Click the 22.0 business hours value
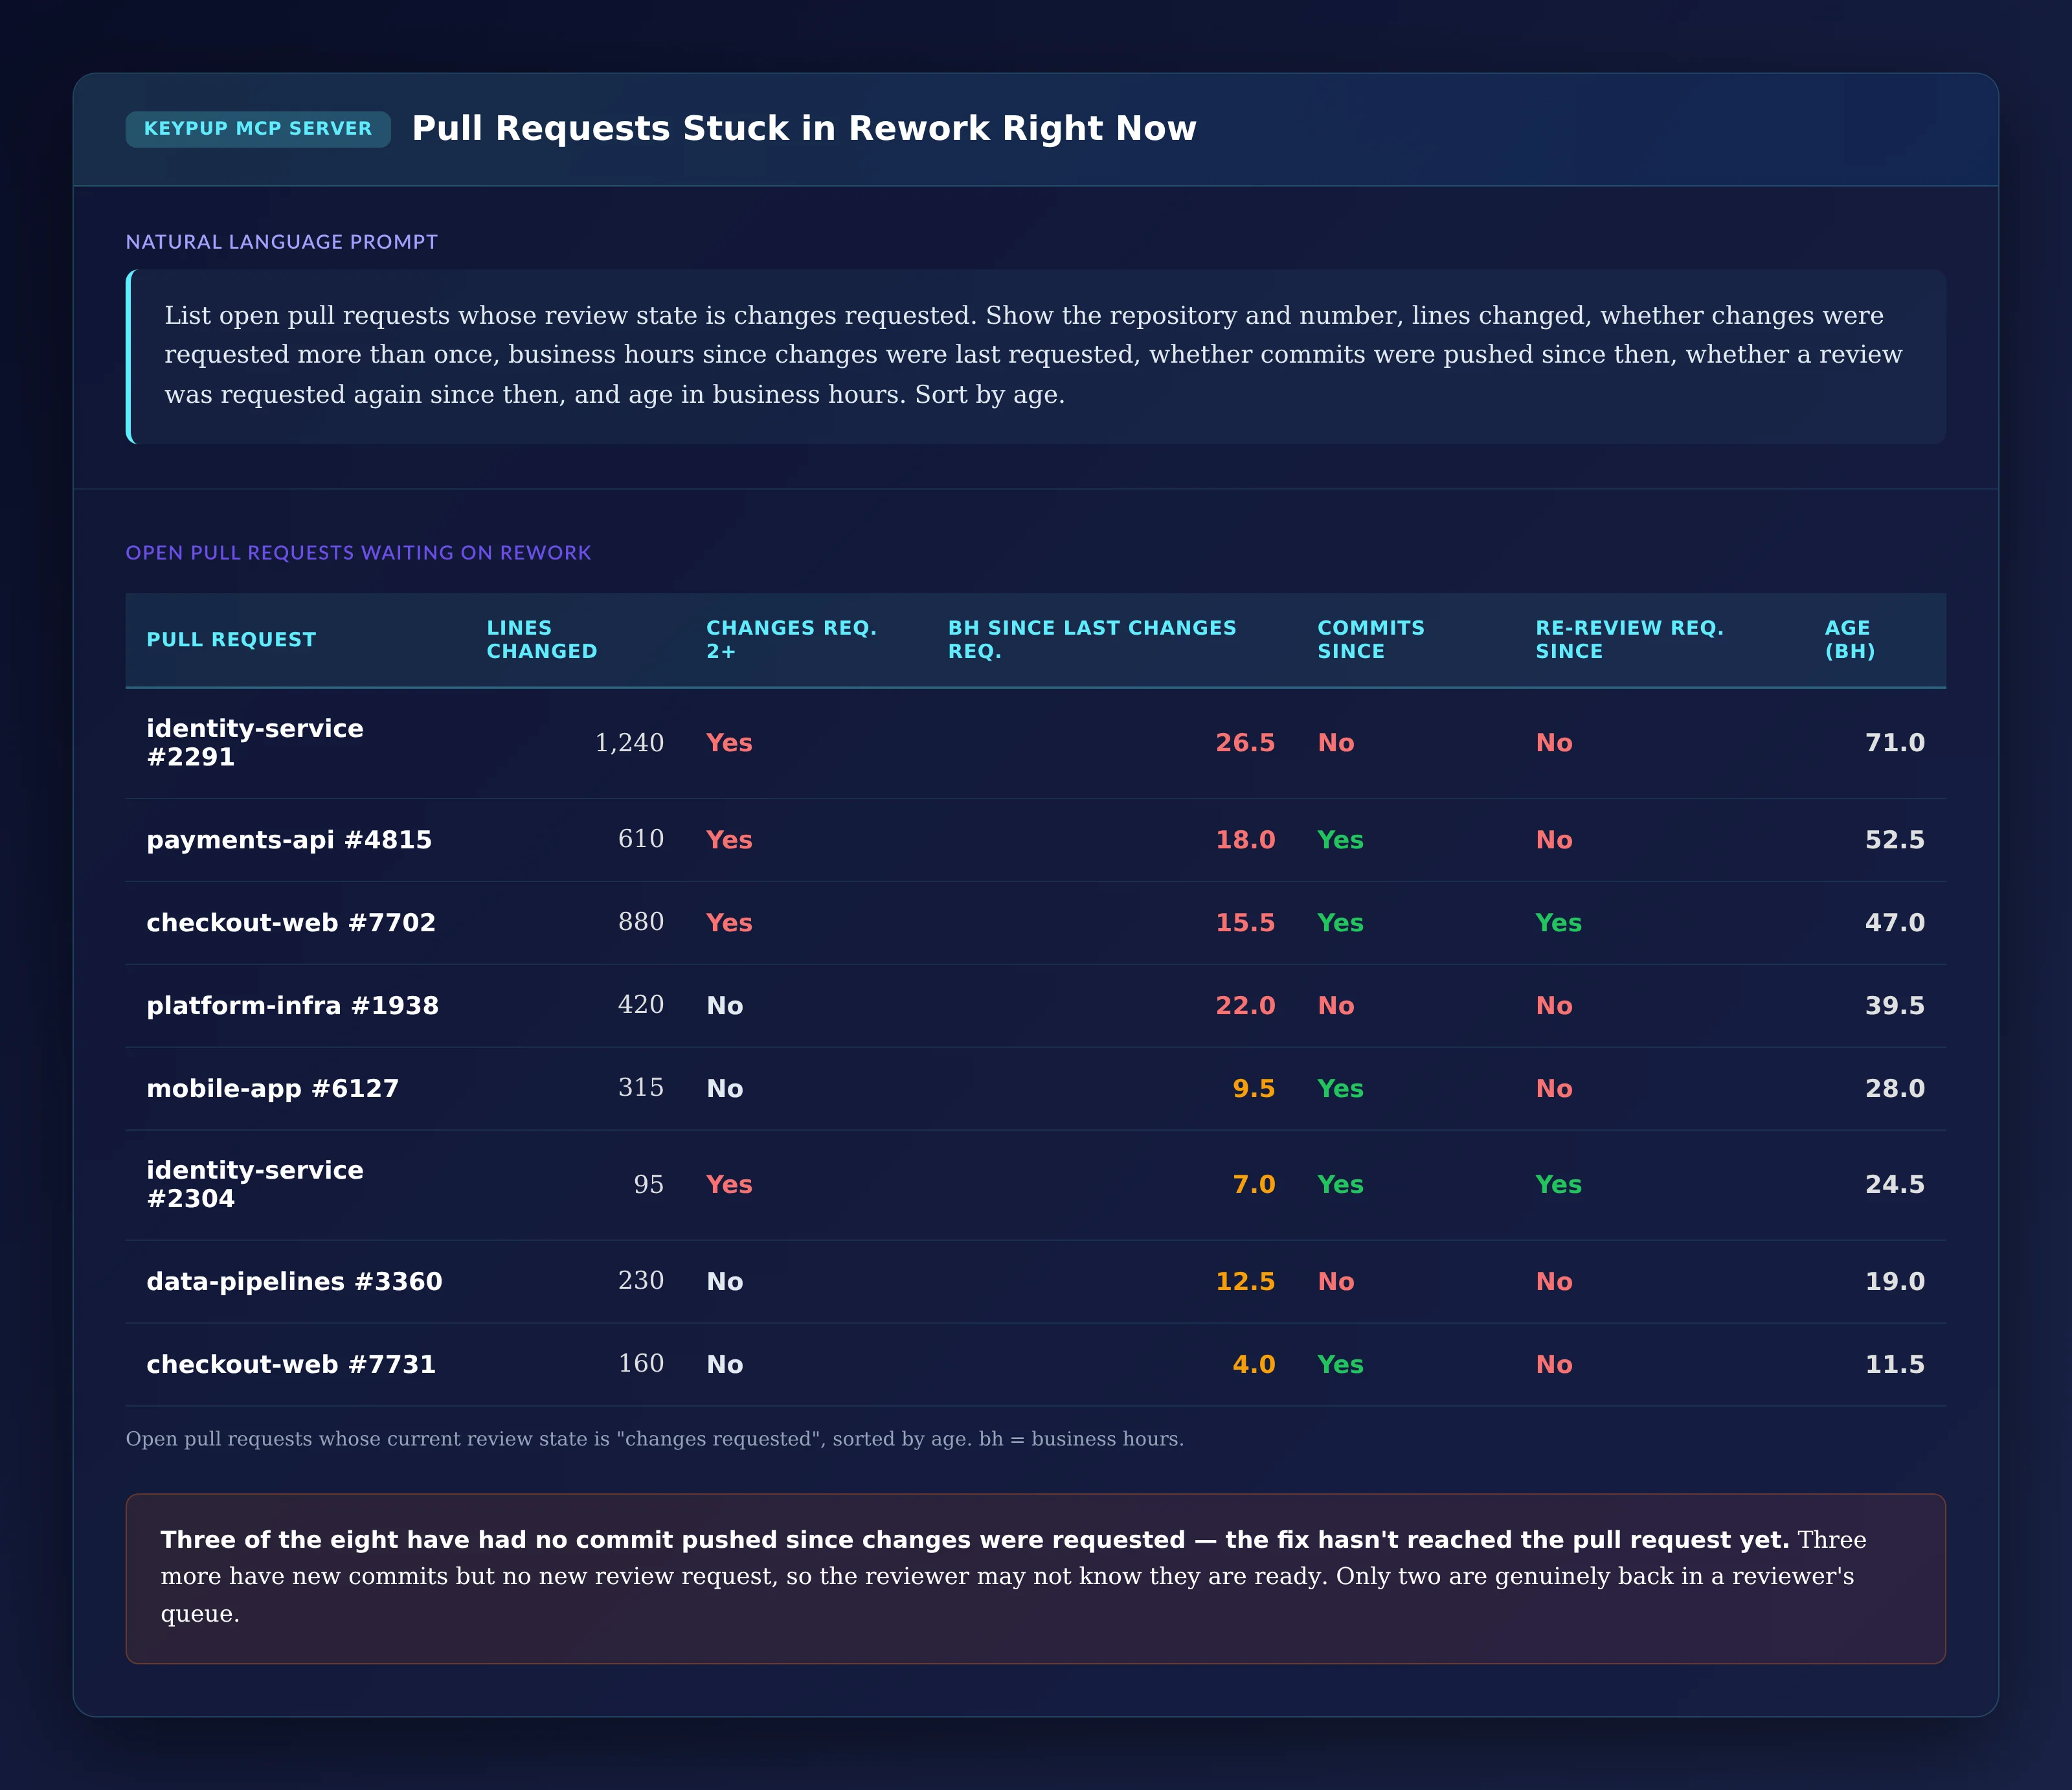This screenshot has height=1790, width=2072. click(x=1245, y=1006)
